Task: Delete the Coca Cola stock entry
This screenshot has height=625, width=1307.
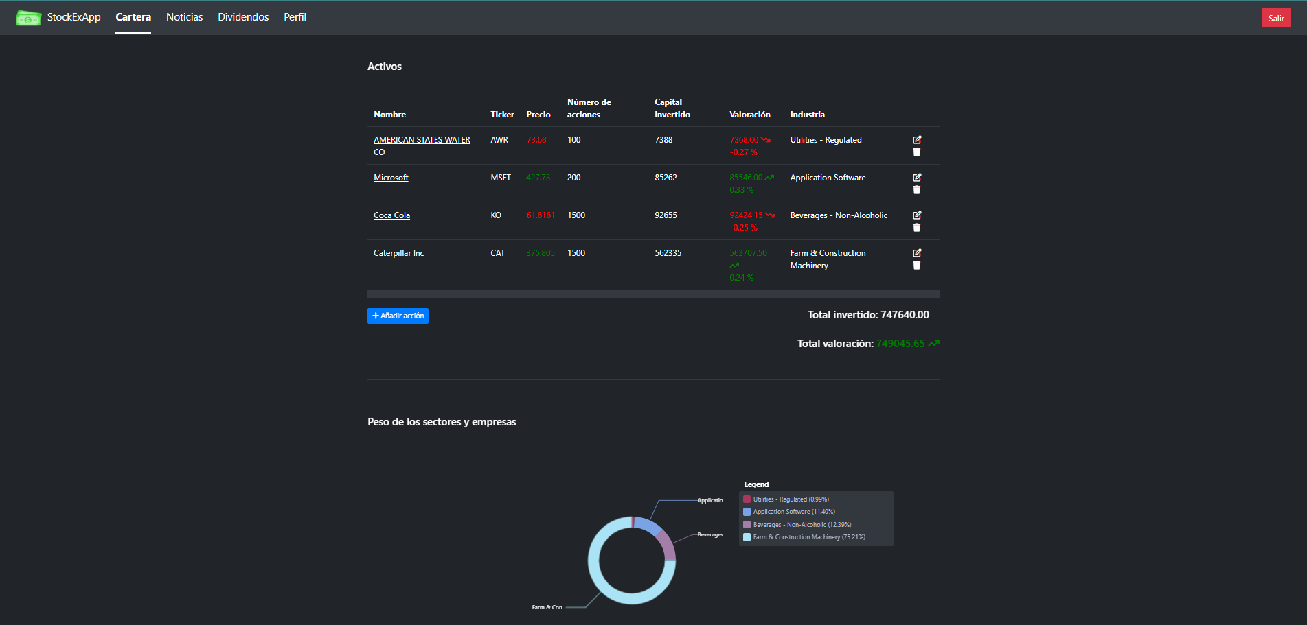Action: tap(917, 228)
